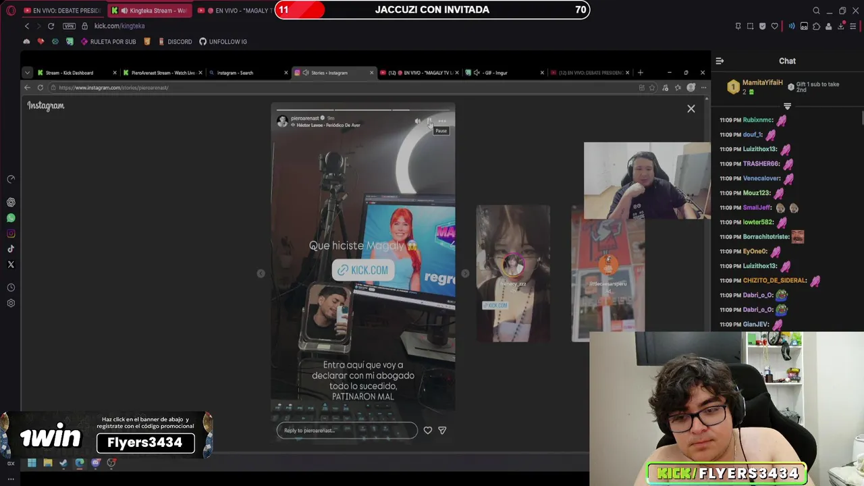The width and height of the screenshot is (864, 486).
Task: Open WhatsApp in Opera sidebar
Action: 11,218
